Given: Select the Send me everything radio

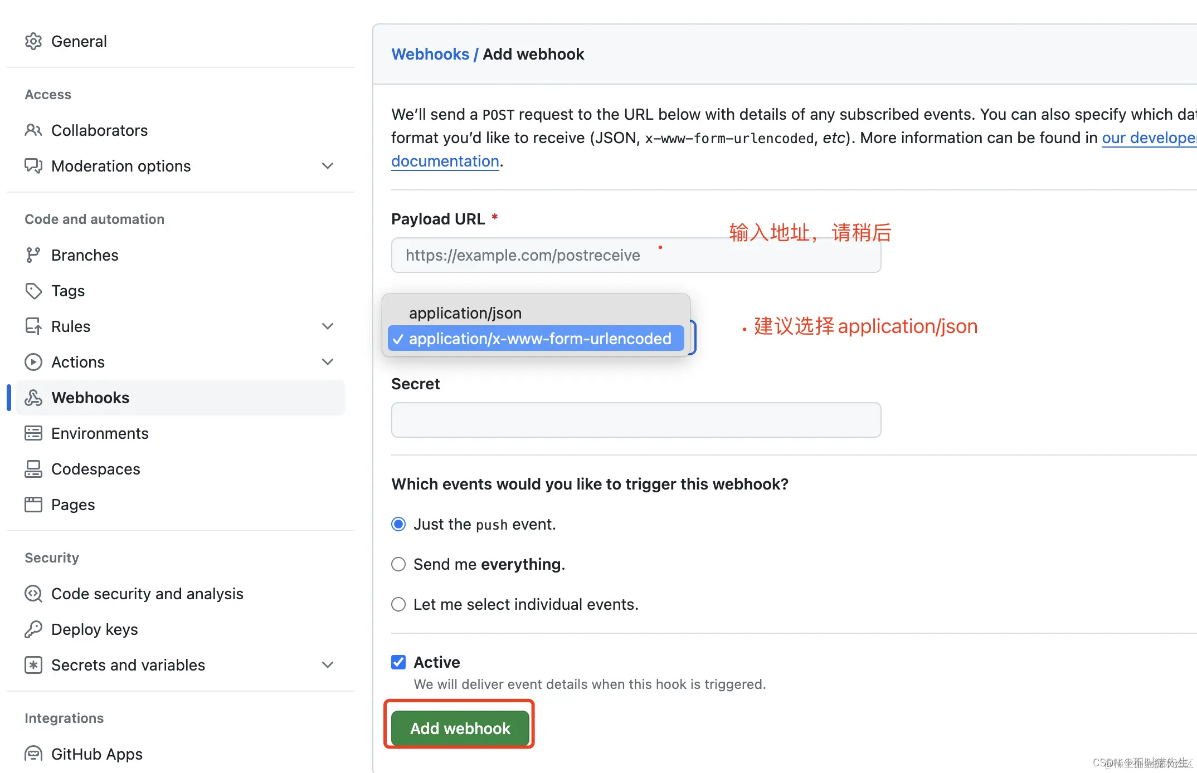Looking at the screenshot, I should click(x=398, y=564).
